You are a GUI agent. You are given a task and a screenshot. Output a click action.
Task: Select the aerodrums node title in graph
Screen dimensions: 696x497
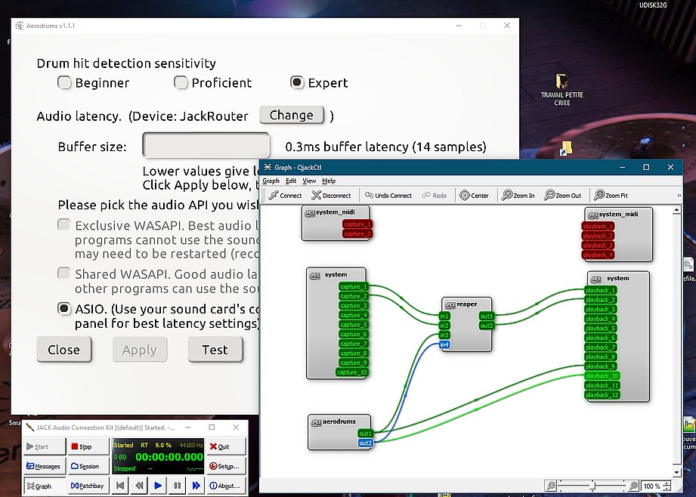(339, 421)
